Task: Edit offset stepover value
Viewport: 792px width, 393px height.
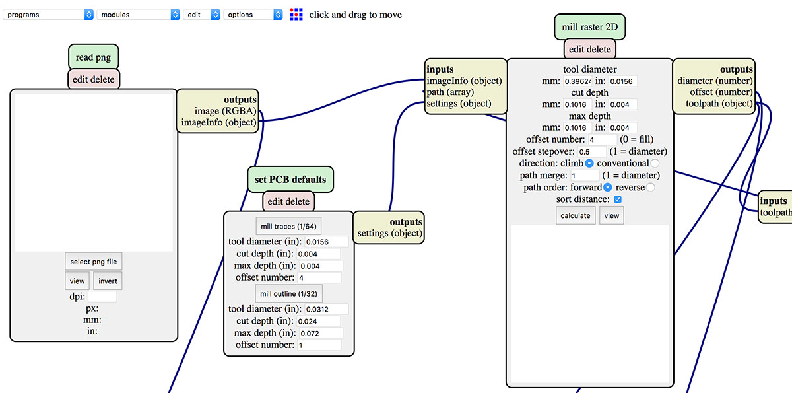Action: [592, 151]
